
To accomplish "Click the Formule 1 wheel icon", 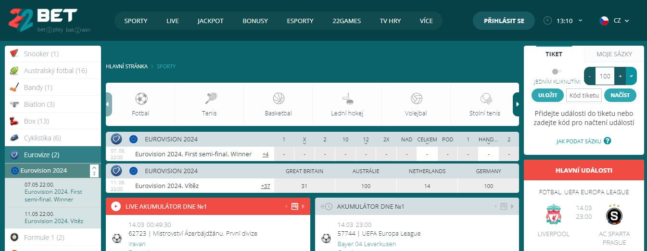I will click(x=14, y=237).
